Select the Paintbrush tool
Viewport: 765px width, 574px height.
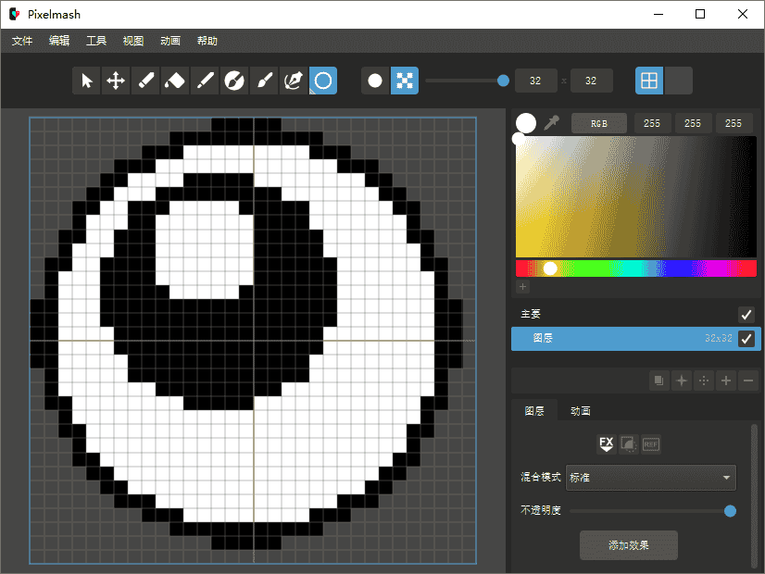point(264,81)
